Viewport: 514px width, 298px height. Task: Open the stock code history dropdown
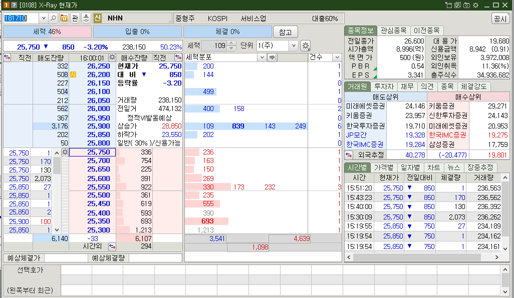click(x=44, y=19)
